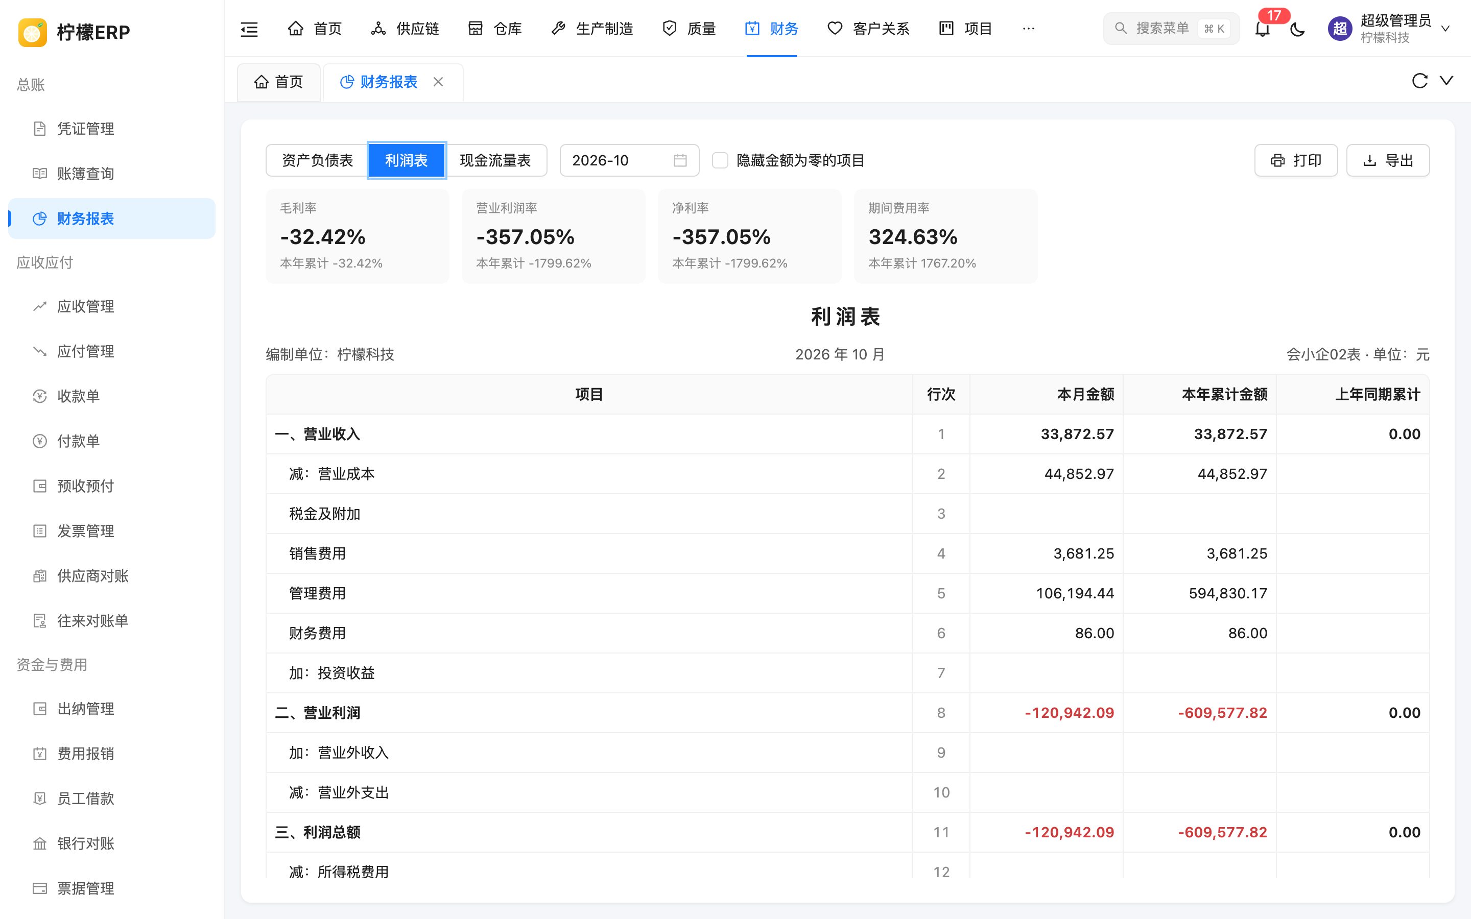1471x919 pixels.
Task: Close the 财务报表 tab
Action: coord(438,82)
